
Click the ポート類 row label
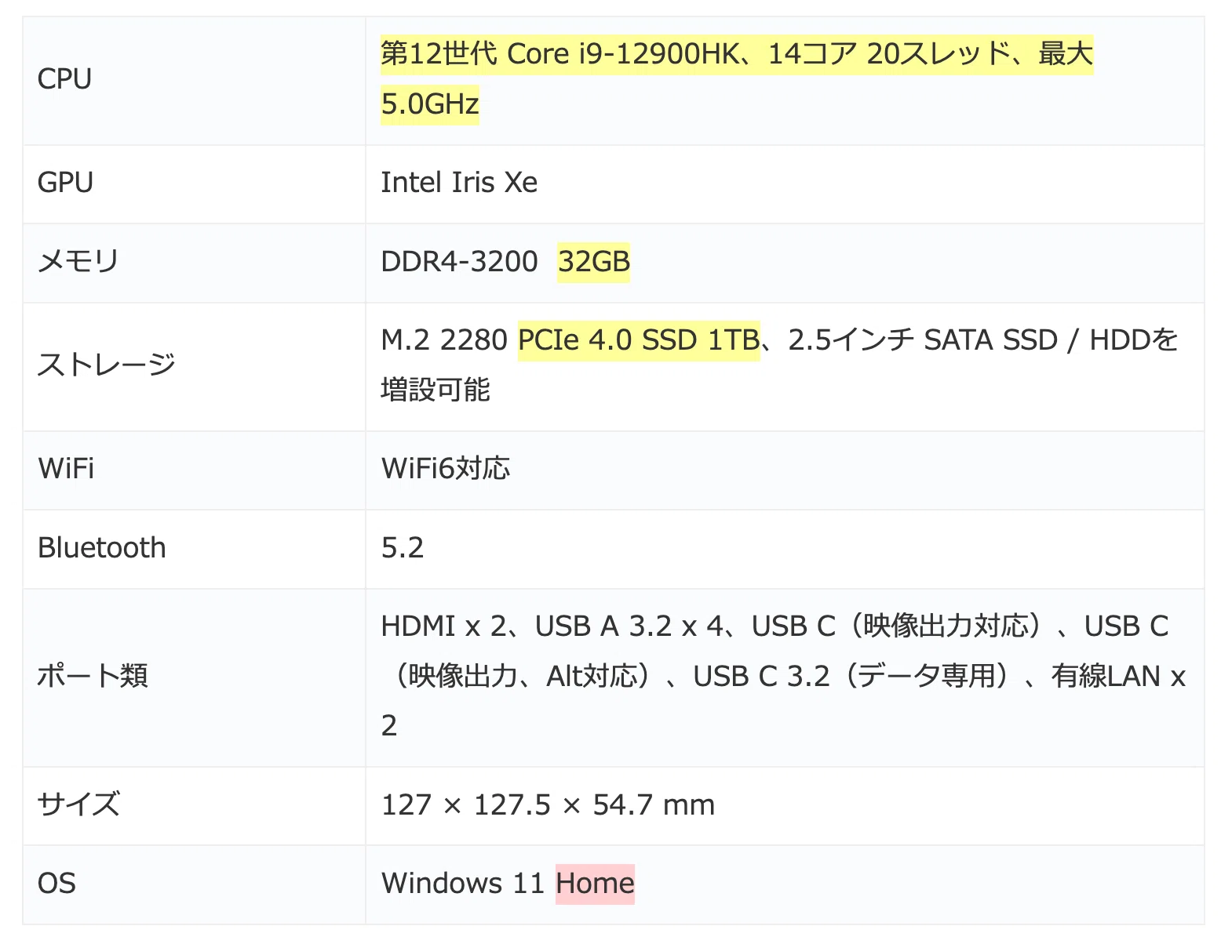[93, 676]
